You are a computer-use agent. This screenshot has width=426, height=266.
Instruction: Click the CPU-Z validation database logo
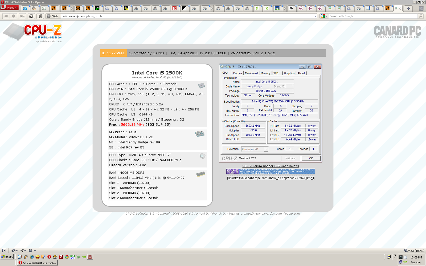click(x=32, y=33)
